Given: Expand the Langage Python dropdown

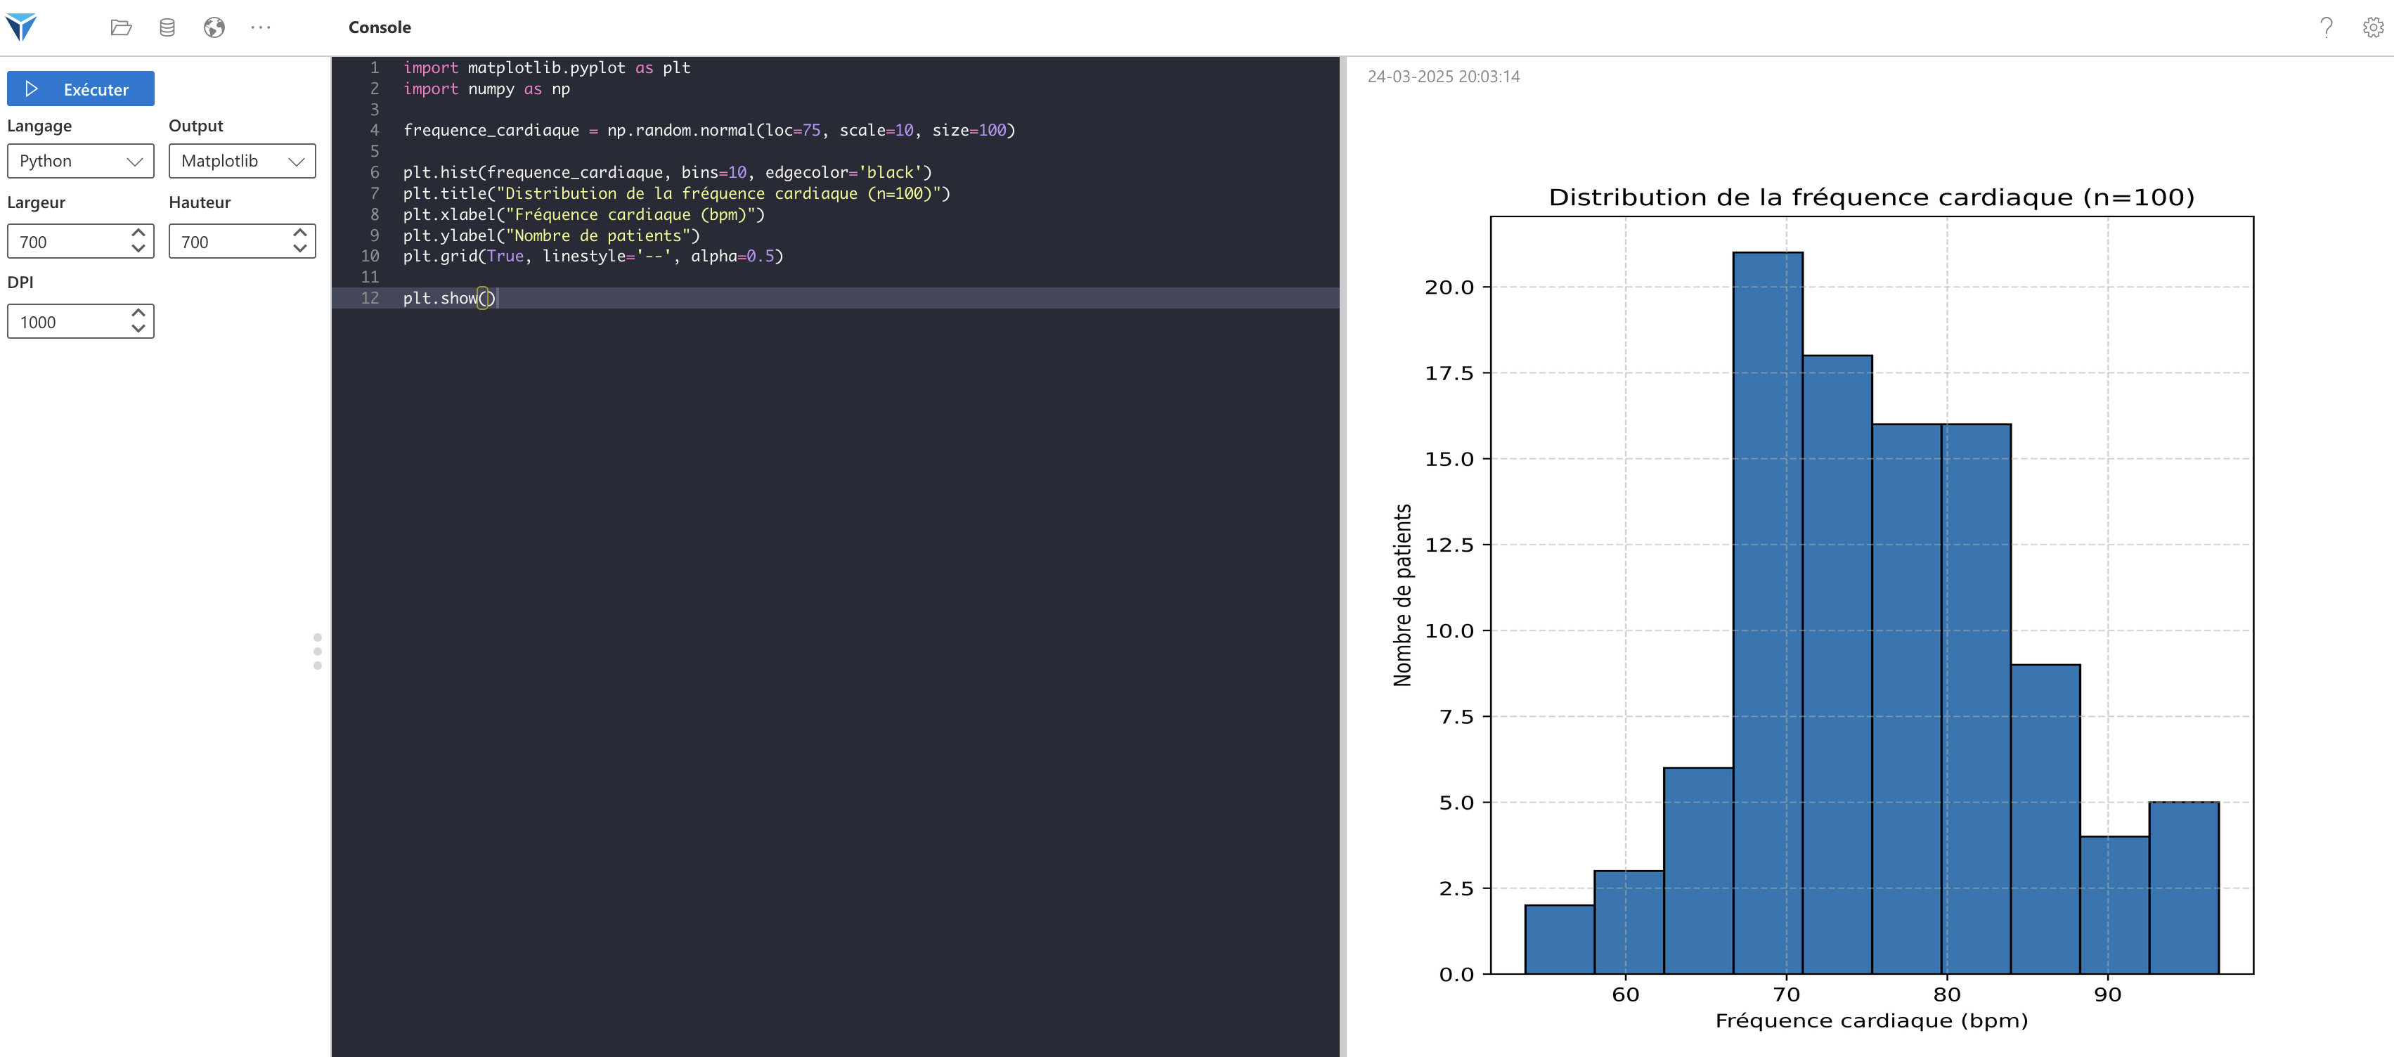Looking at the screenshot, I should click(x=81, y=161).
